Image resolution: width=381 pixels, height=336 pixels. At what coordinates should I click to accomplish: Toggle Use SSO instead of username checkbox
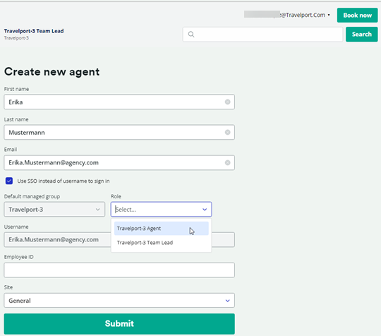click(x=9, y=181)
